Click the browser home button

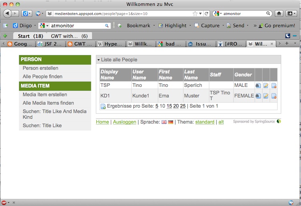coord(279,14)
